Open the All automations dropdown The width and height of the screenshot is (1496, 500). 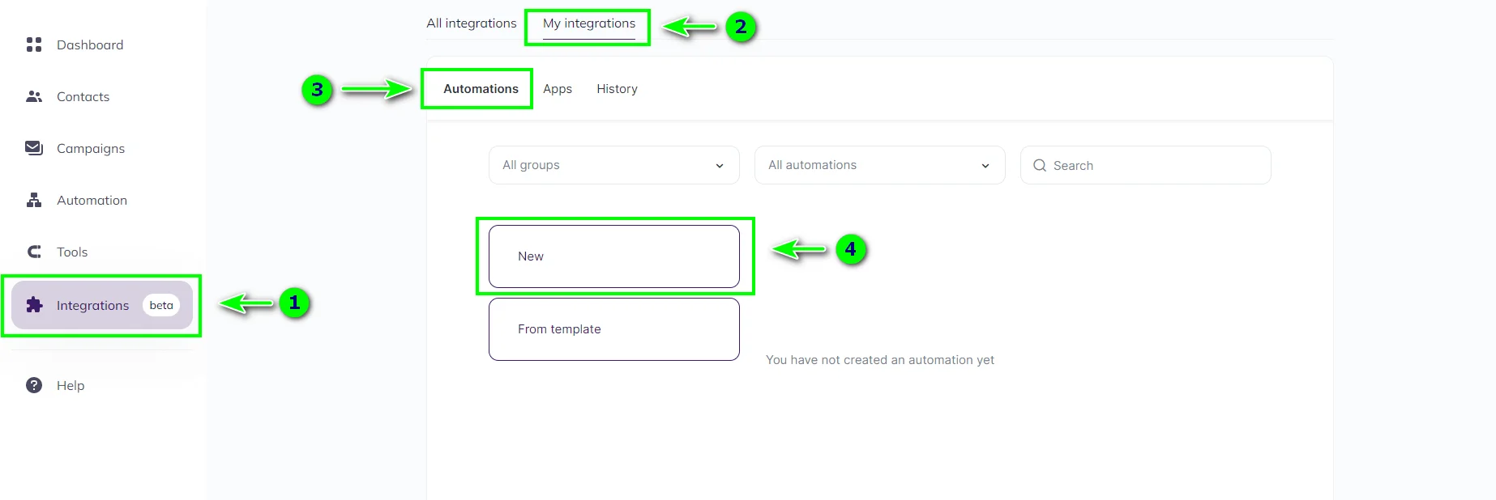point(879,165)
